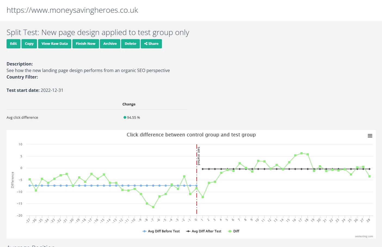
Task: Click the Edit button
Action: [13, 43]
